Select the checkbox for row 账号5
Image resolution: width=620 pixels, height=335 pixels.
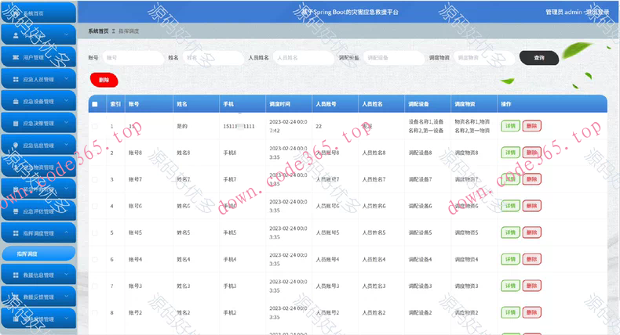tap(95, 232)
